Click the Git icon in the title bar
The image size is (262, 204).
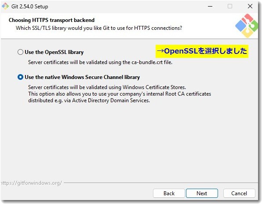[x=5, y=6]
